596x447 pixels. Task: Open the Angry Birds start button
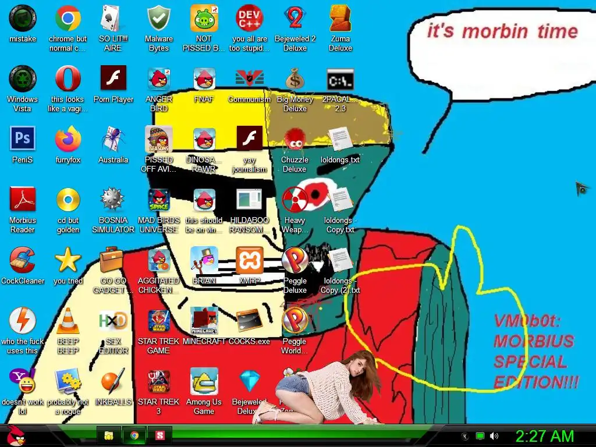click(x=16, y=435)
